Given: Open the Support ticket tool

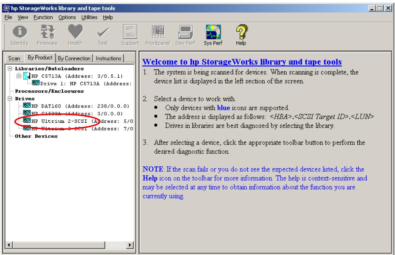Looking at the screenshot, I should (130, 35).
